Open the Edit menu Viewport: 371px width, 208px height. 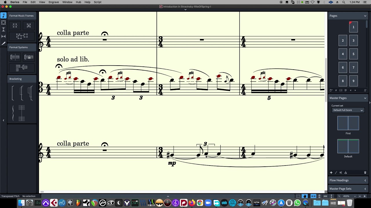33,2
